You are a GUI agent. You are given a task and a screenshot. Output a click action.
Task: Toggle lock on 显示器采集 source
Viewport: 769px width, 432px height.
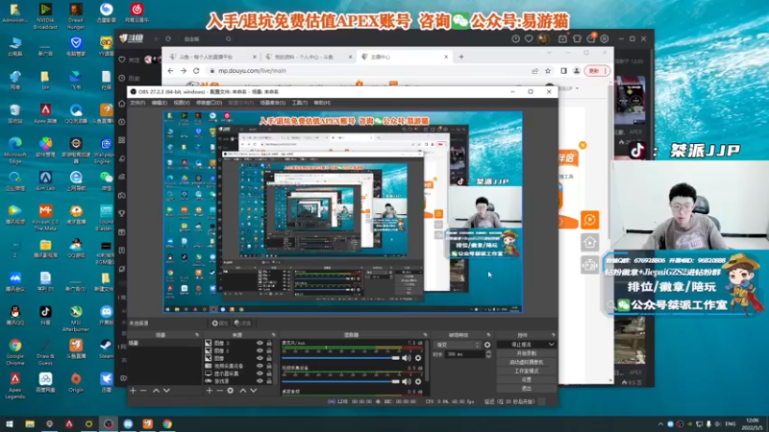(x=269, y=373)
